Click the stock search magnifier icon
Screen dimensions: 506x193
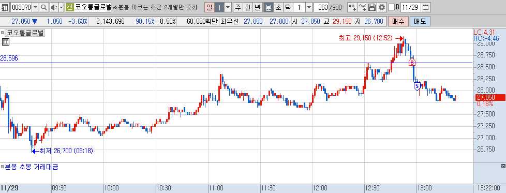[x=44, y=7]
